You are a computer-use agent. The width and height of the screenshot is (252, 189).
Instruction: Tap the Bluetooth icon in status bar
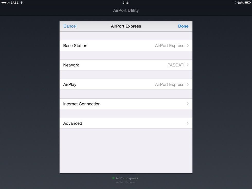(x=235, y=3)
